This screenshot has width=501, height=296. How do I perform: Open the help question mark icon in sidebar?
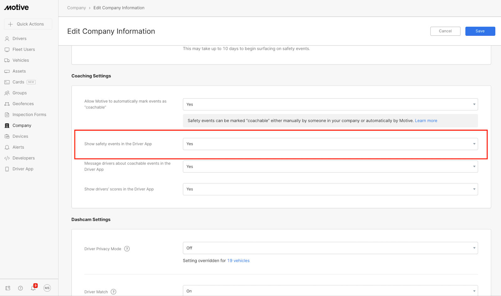point(20,288)
